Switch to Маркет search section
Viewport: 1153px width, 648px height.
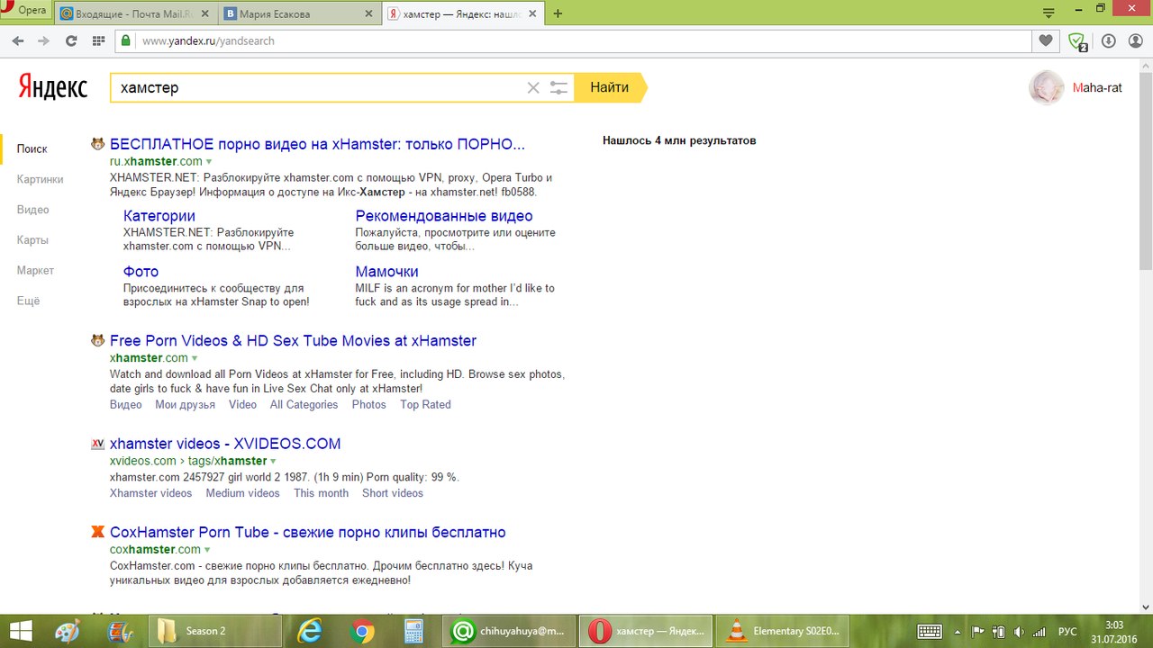point(36,271)
